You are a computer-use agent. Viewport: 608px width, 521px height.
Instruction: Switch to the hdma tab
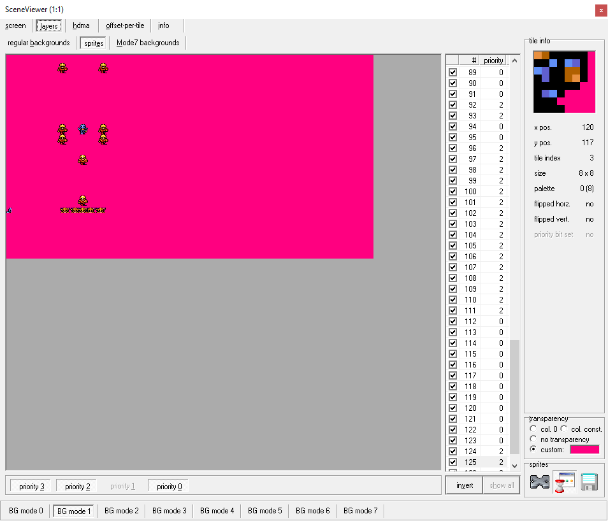[81, 26]
